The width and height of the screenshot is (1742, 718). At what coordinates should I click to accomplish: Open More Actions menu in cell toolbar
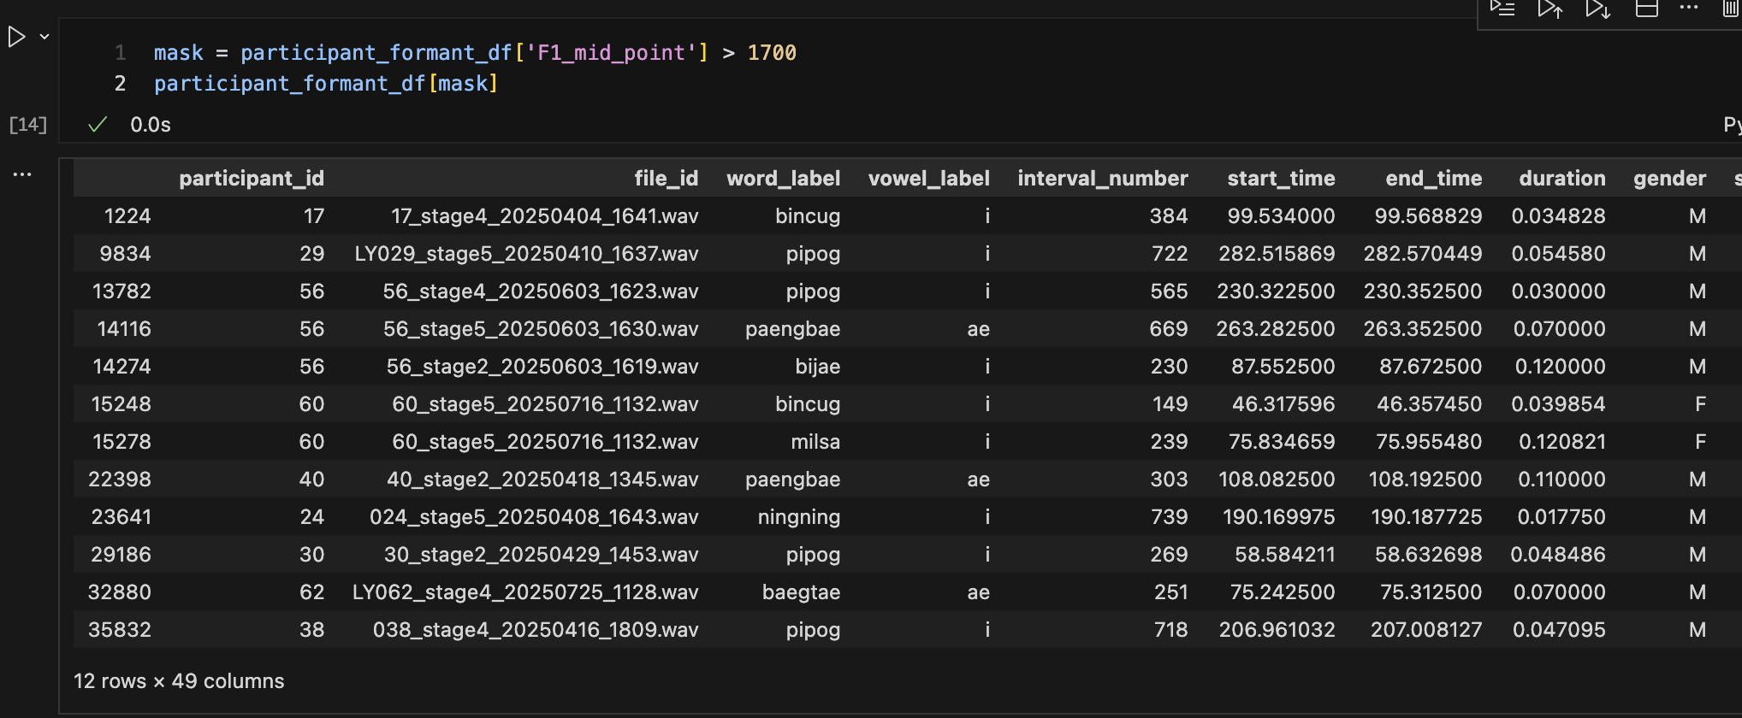coord(1689,8)
